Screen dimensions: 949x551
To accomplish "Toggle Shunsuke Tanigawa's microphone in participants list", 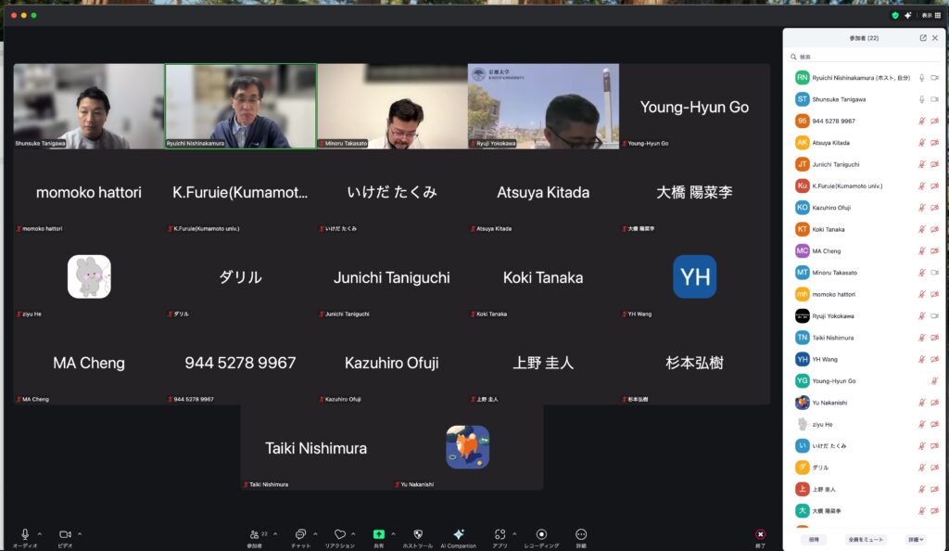I will [x=921, y=99].
